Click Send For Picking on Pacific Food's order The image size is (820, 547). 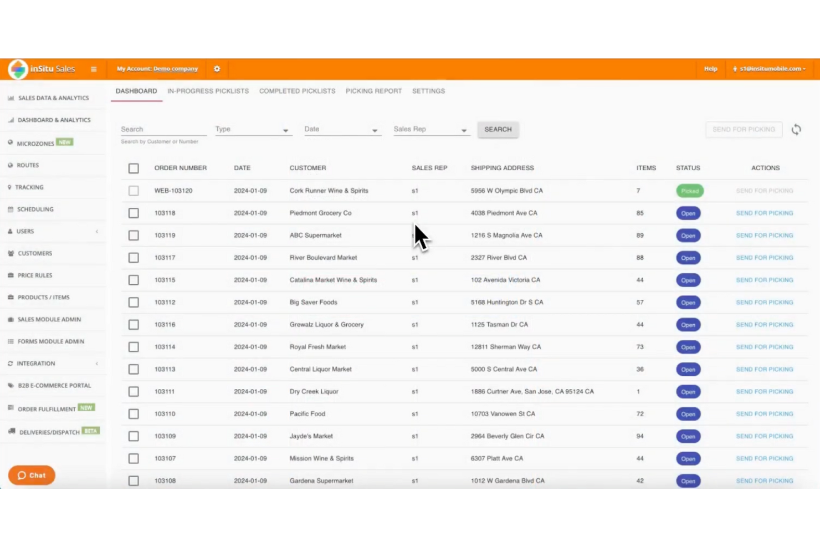[765, 413]
